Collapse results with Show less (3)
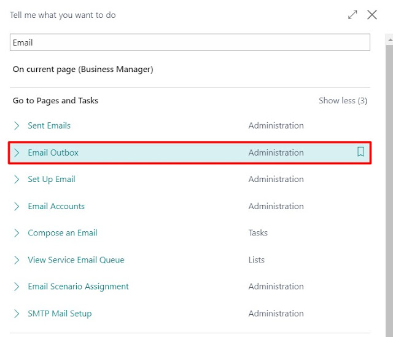The image size is (393, 337). (x=343, y=100)
